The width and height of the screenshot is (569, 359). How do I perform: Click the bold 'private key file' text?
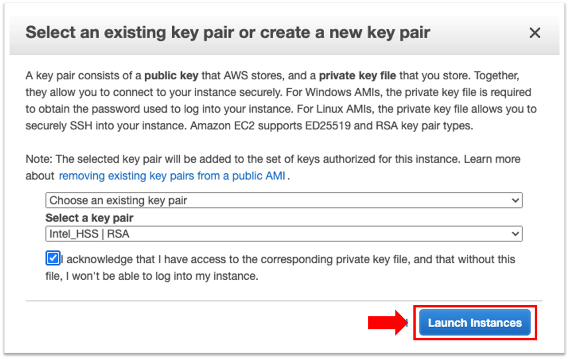[357, 76]
